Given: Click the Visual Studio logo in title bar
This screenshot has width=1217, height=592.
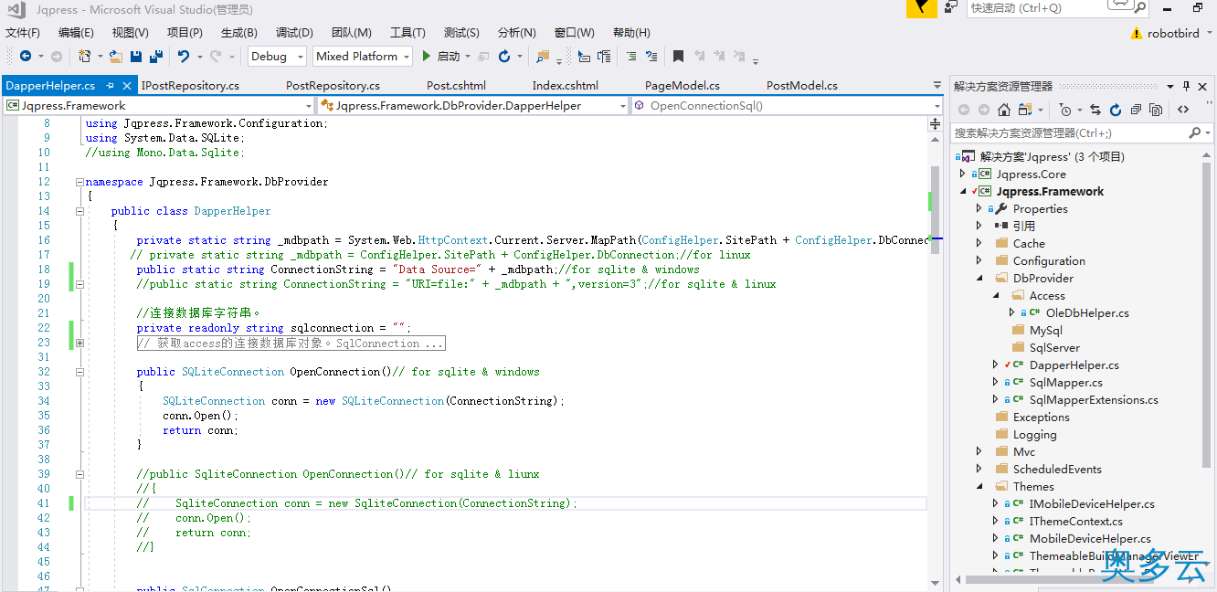Looking at the screenshot, I should (x=16, y=9).
